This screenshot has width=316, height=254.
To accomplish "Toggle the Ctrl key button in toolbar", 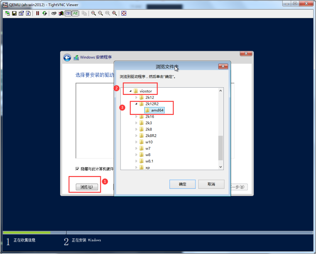I will pos(68,13).
